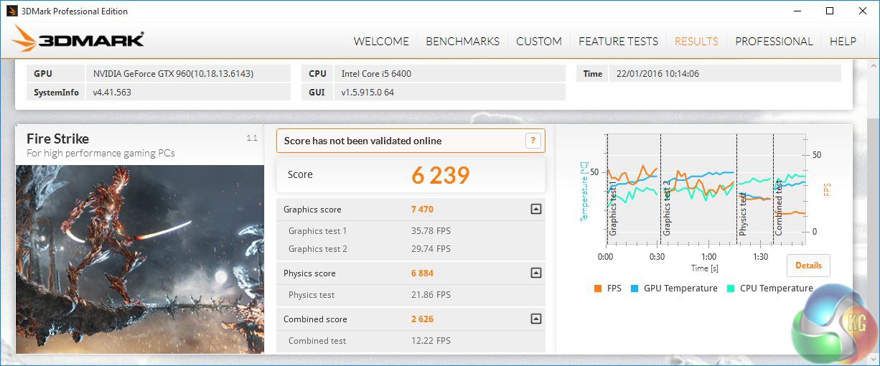The image size is (880, 366).
Task: Click the Details button under chart
Action: pos(808,266)
